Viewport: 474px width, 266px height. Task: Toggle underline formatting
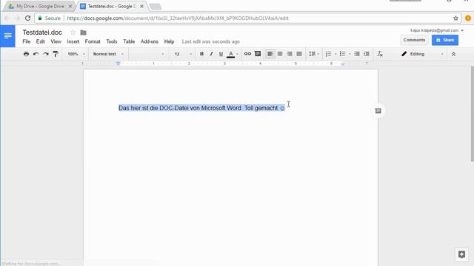coord(221,54)
